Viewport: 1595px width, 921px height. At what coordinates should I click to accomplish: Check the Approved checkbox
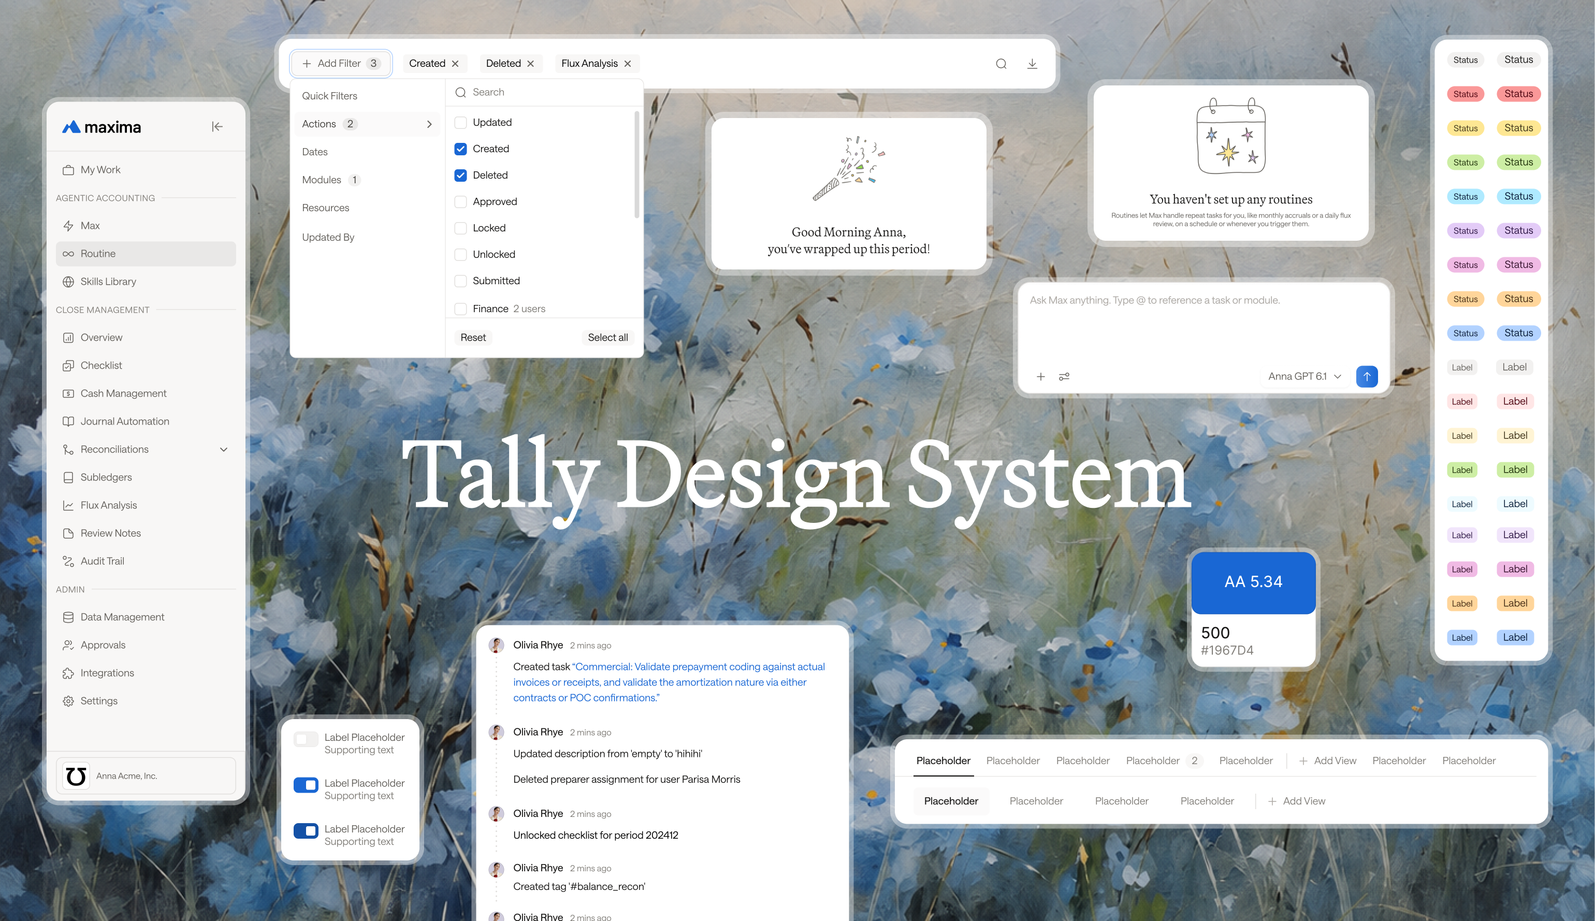click(x=460, y=202)
